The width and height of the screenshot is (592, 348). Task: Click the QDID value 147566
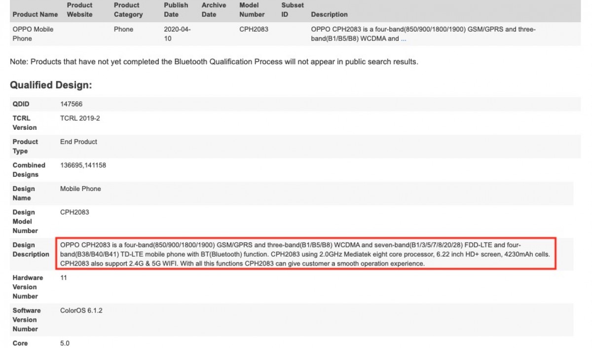(x=71, y=104)
